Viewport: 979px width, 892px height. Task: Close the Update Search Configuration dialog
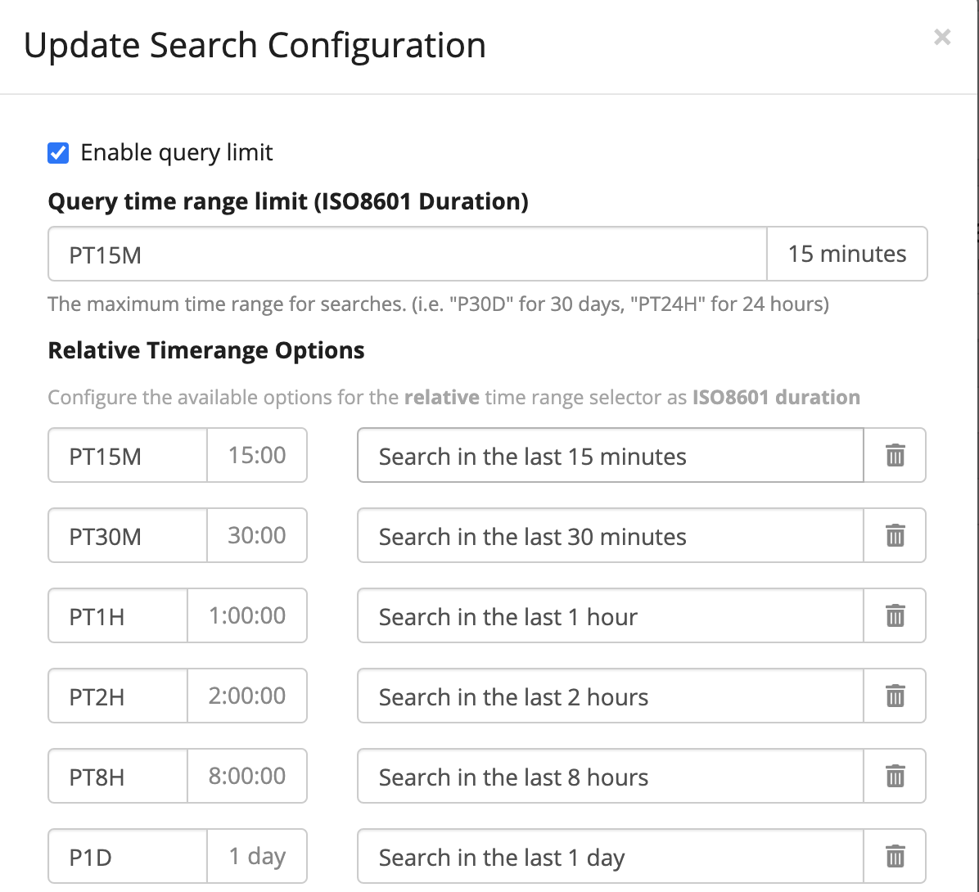point(942,38)
